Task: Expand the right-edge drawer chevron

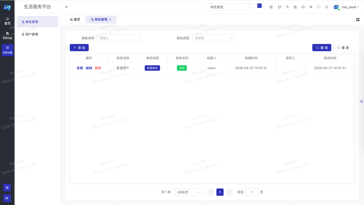Action: tap(362, 101)
